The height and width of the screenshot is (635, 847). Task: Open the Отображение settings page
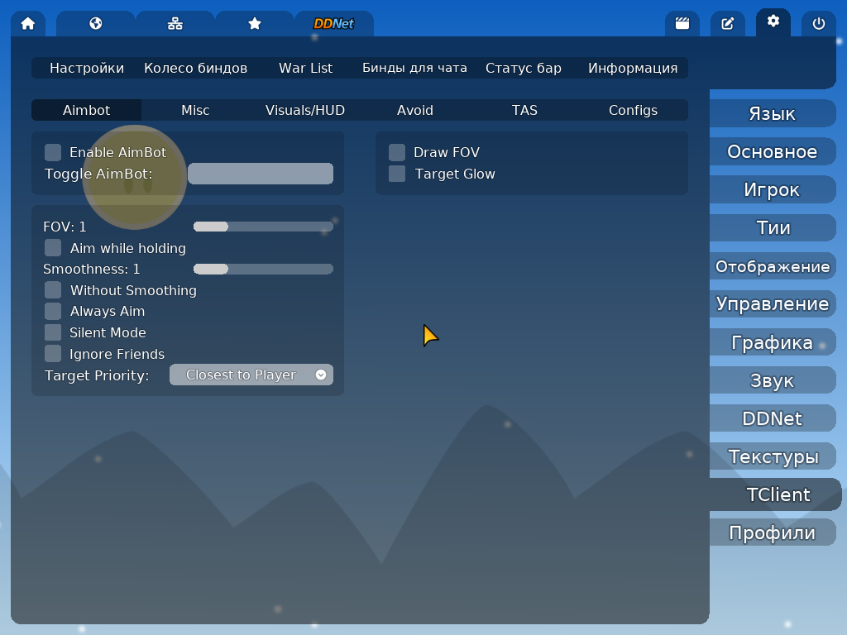(773, 266)
